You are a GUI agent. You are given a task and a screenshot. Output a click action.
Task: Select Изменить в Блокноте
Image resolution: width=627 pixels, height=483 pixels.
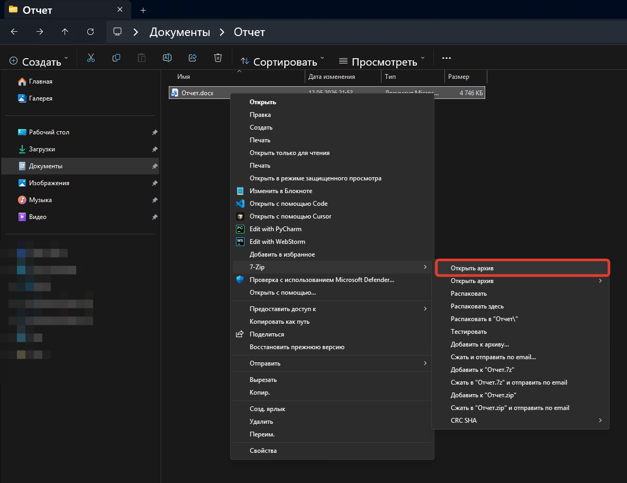332,191
